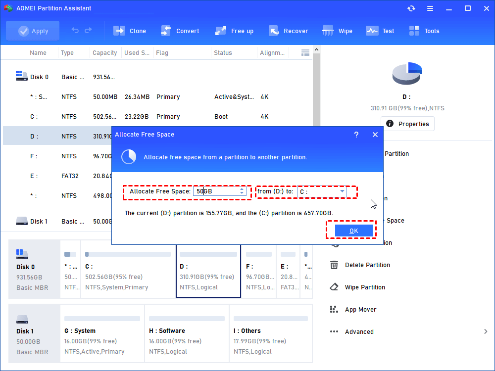Viewport: 495px width, 371px height.
Task: Open Properties for partition D
Action: pos(407,124)
